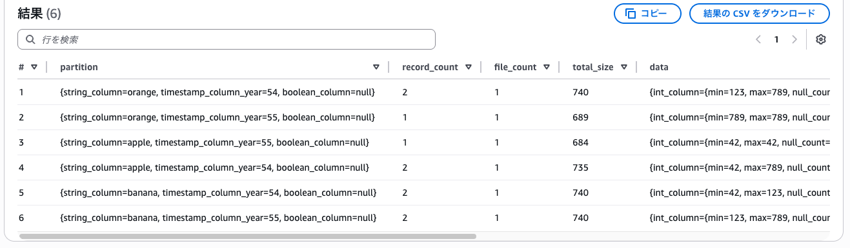Sort by partition column arrow
This screenshot has width=850, height=248.
coord(376,67)
